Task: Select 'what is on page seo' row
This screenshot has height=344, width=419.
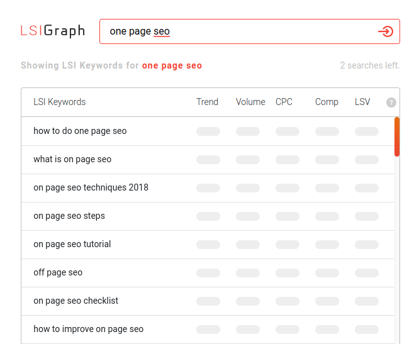Action: [72, 159]
